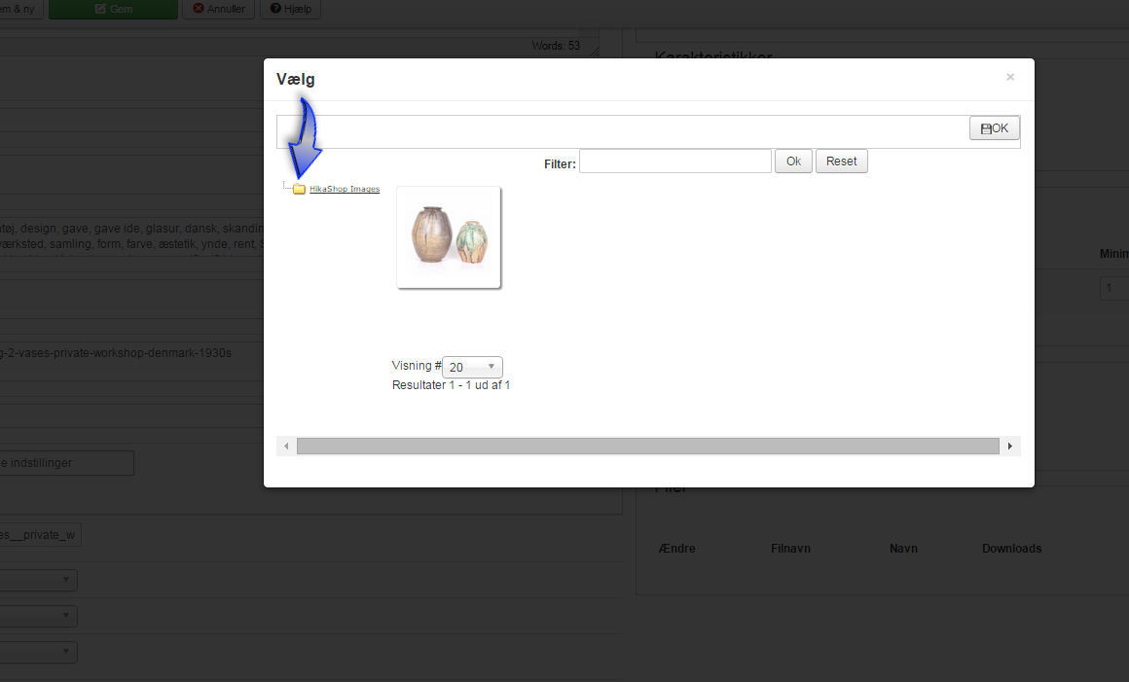Image resolution: width=1129 pixels, height=682 pixels.
Task: Open the third dropdown in background form
Action: 38,652
